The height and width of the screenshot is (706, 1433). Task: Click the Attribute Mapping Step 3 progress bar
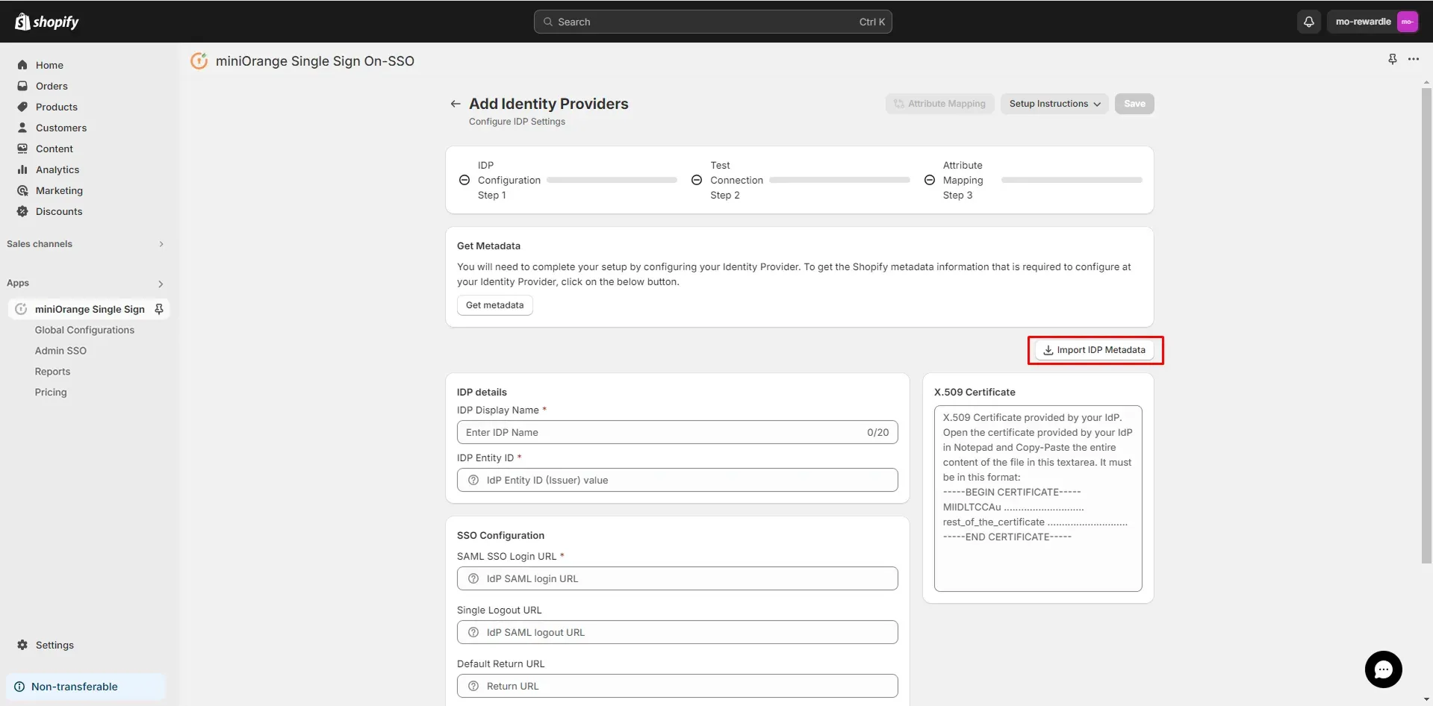pos(1072,180)
